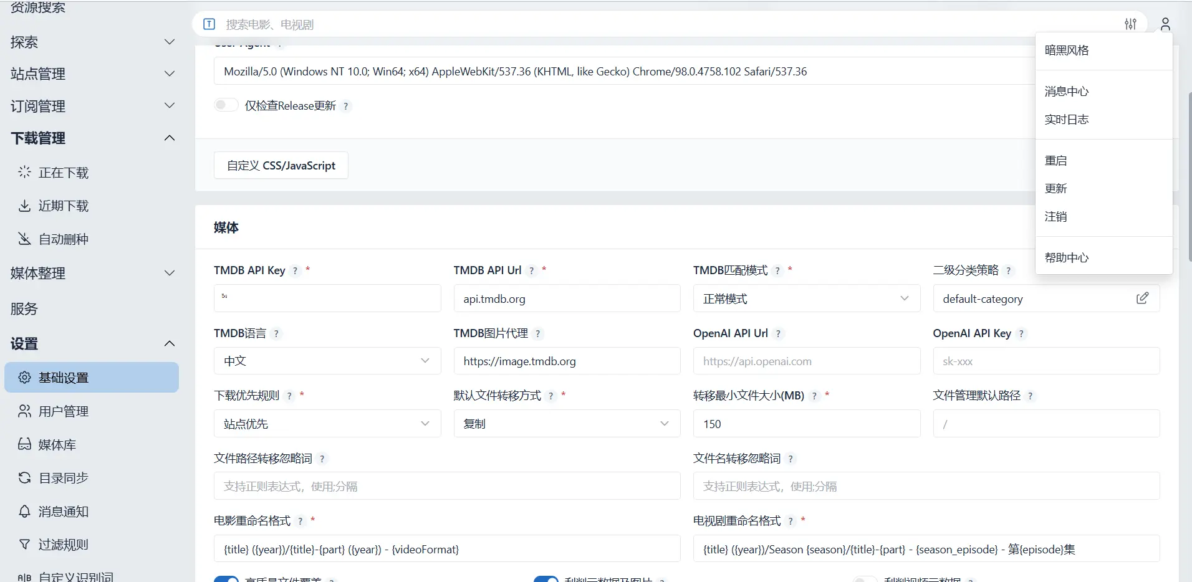The image size is (1192, 582).
Task: Click the 自定义 CSS/JavaScript button
Action: pos(281,165)
